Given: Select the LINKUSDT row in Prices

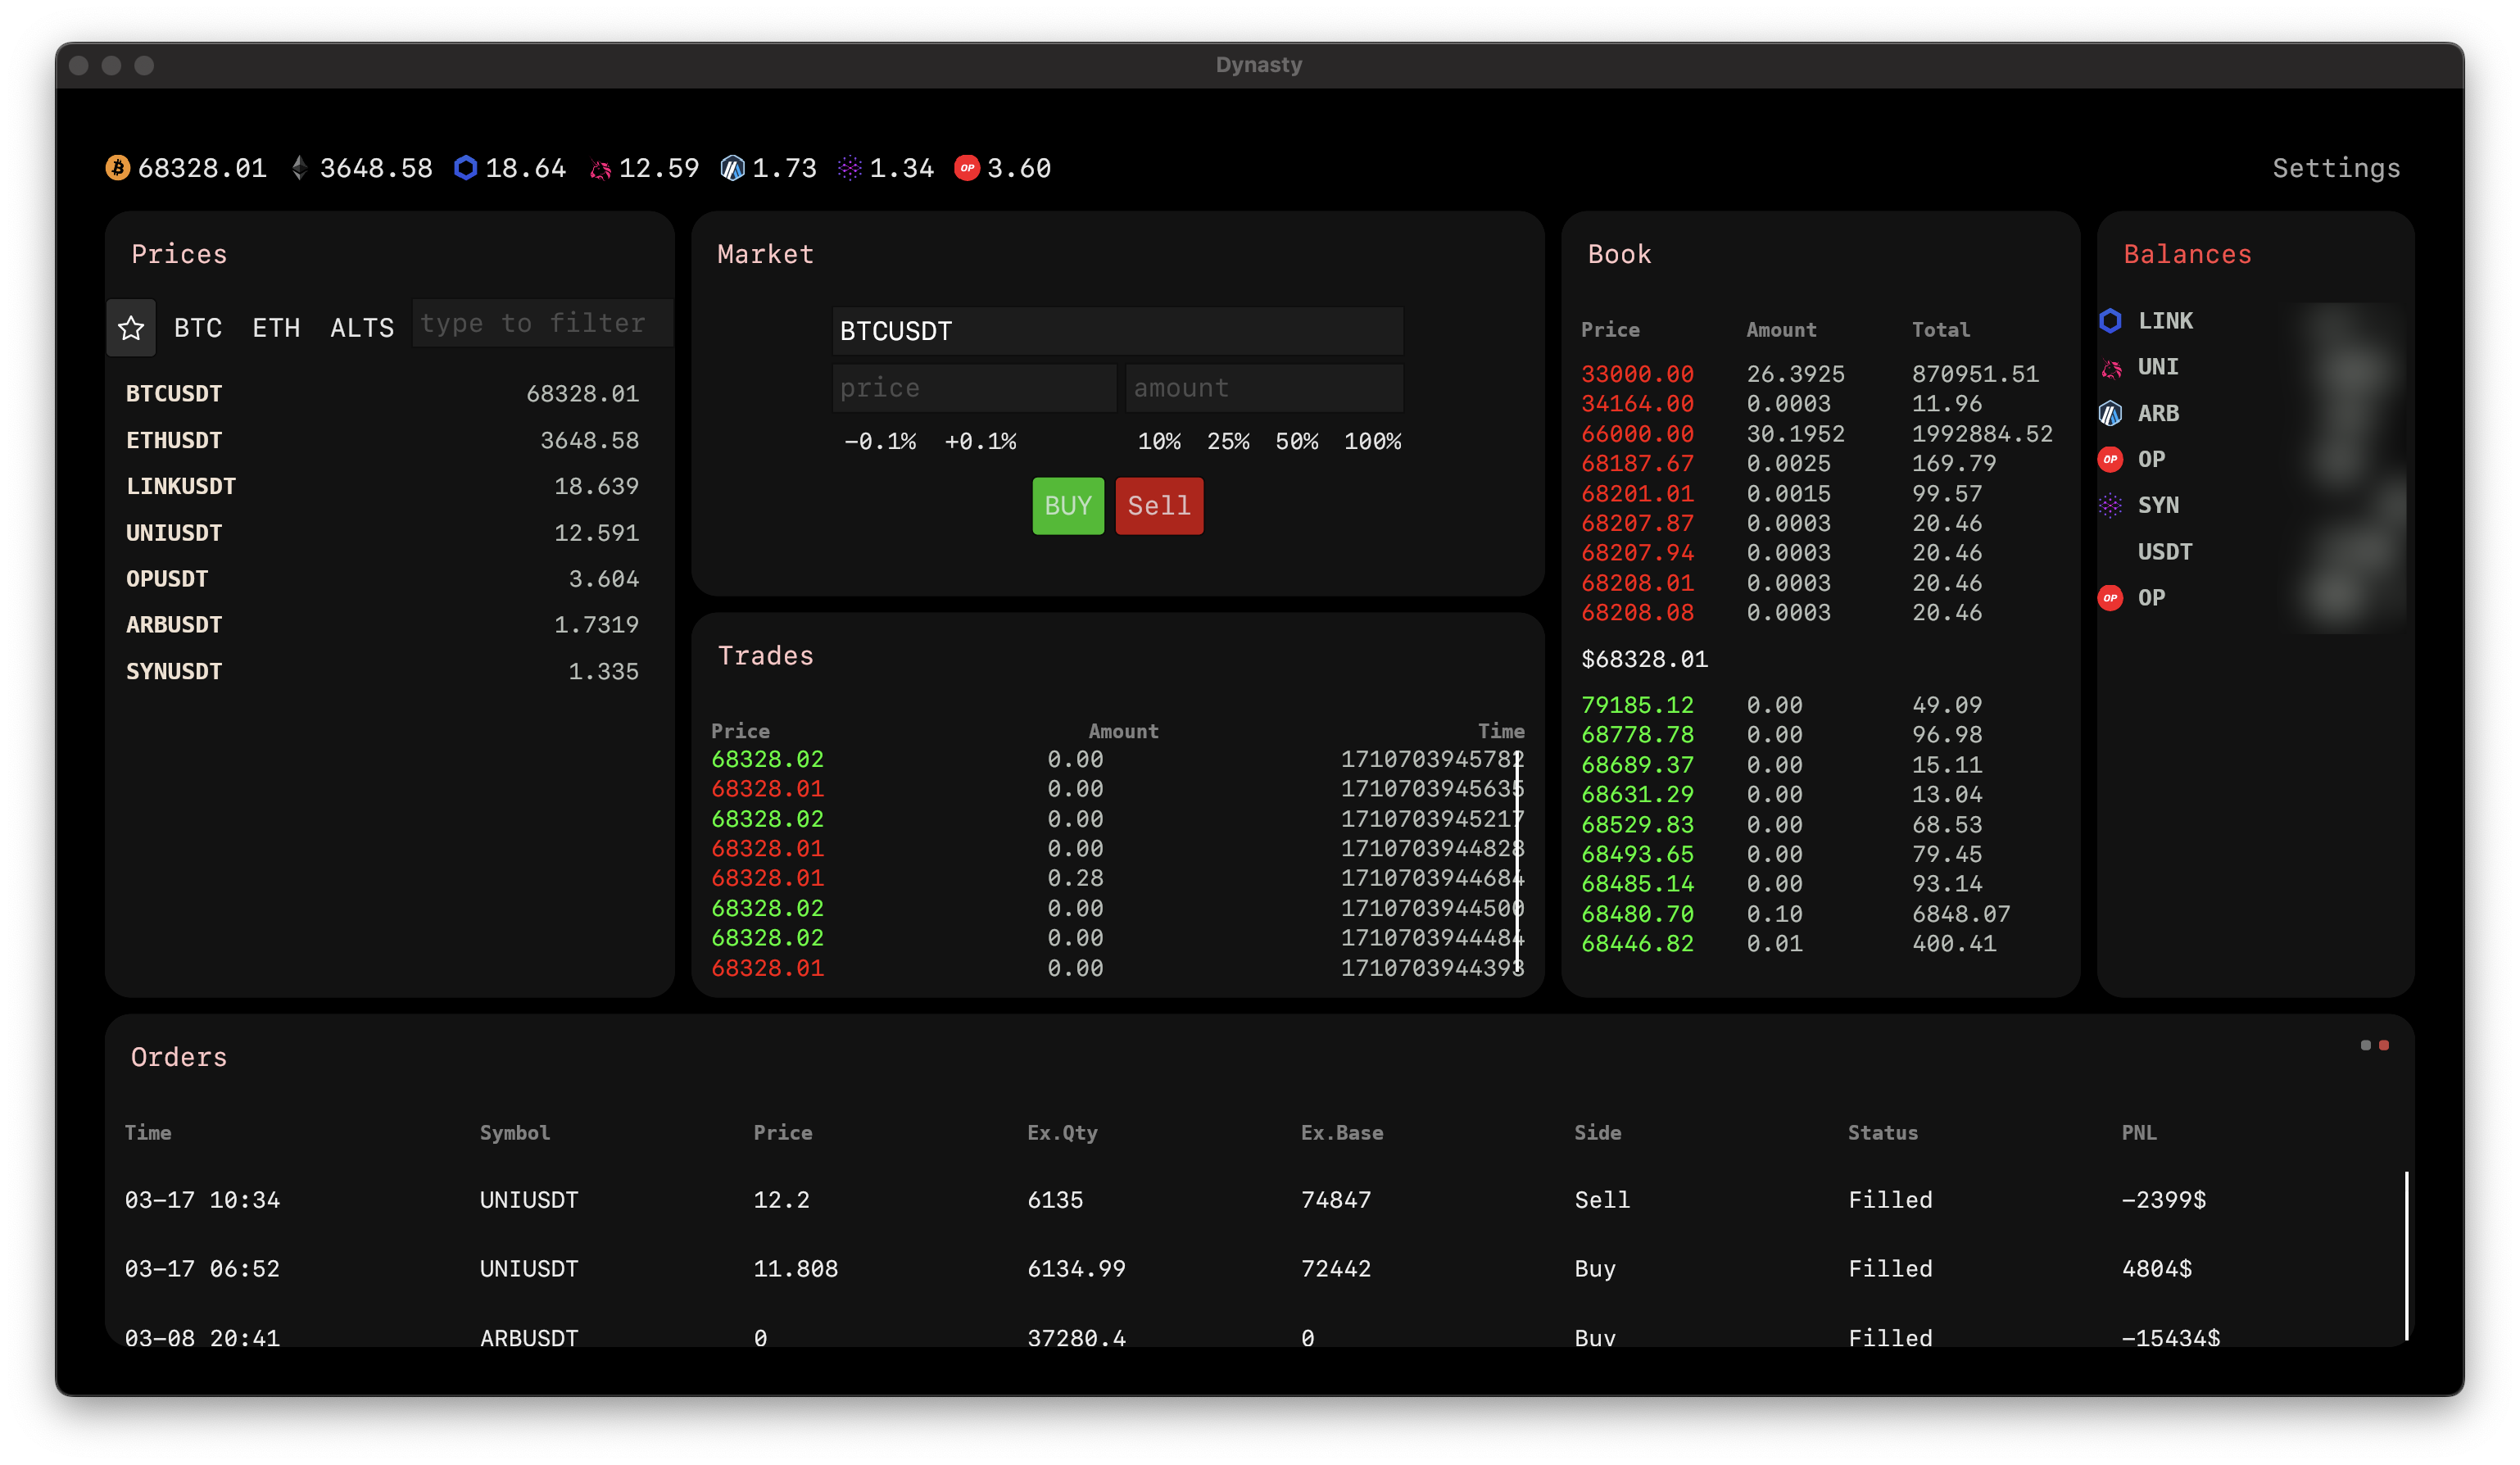Looking at the screenshot, I should coord(382,487).
